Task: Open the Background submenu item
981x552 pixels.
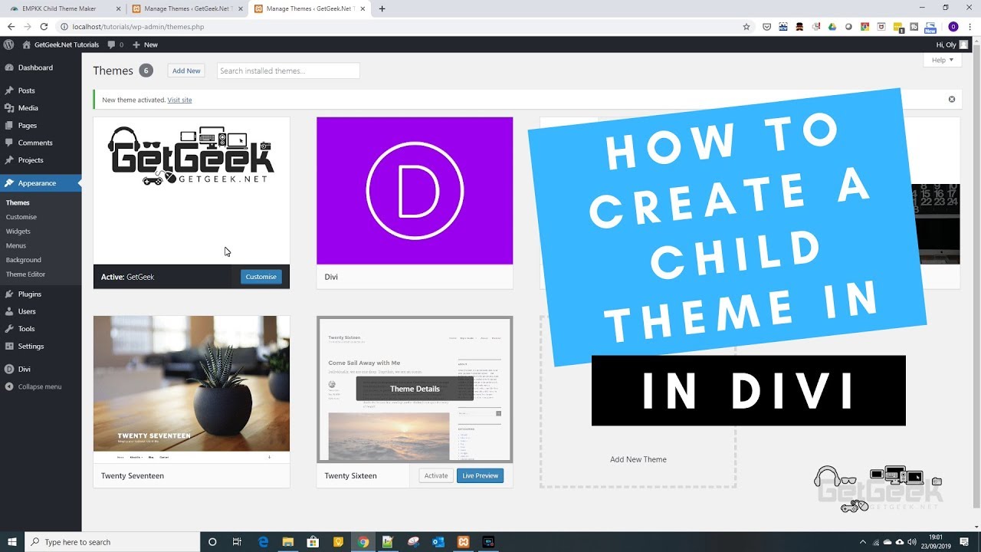Action: click(24, 260)
